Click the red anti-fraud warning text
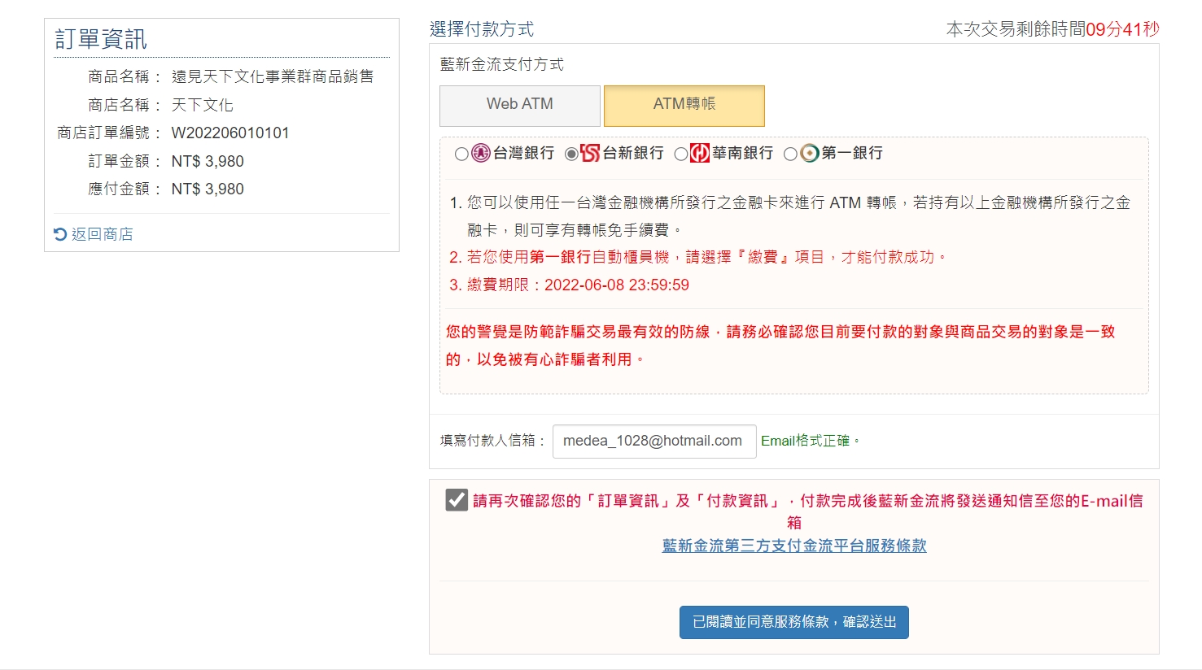 [780, 346]
